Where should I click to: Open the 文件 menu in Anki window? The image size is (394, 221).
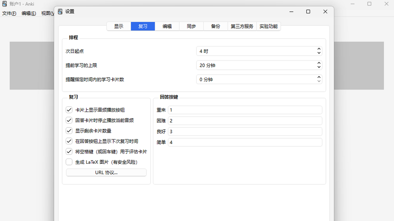[9, 13]
